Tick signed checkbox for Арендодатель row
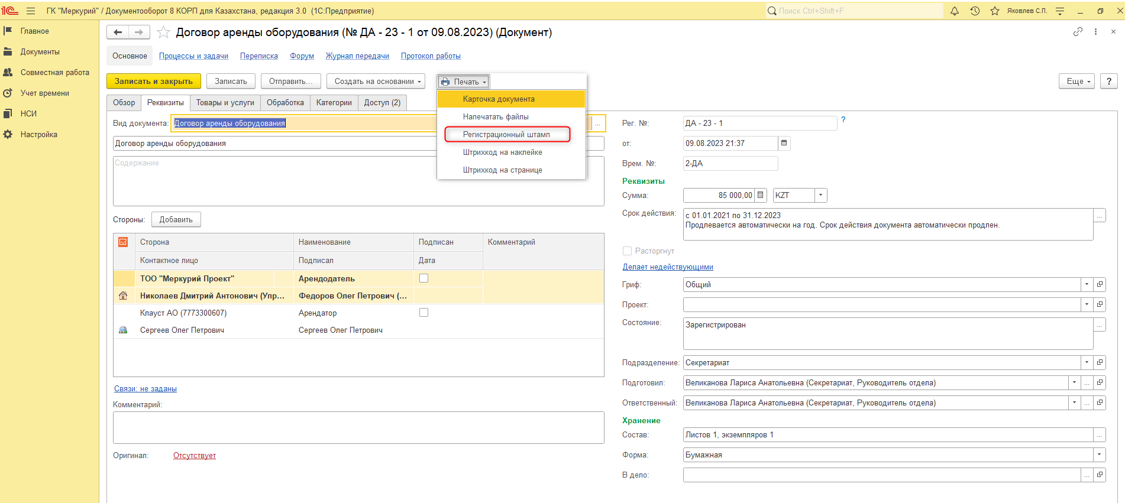This screenshot has height=503, width=1125. tap(424, 278)
